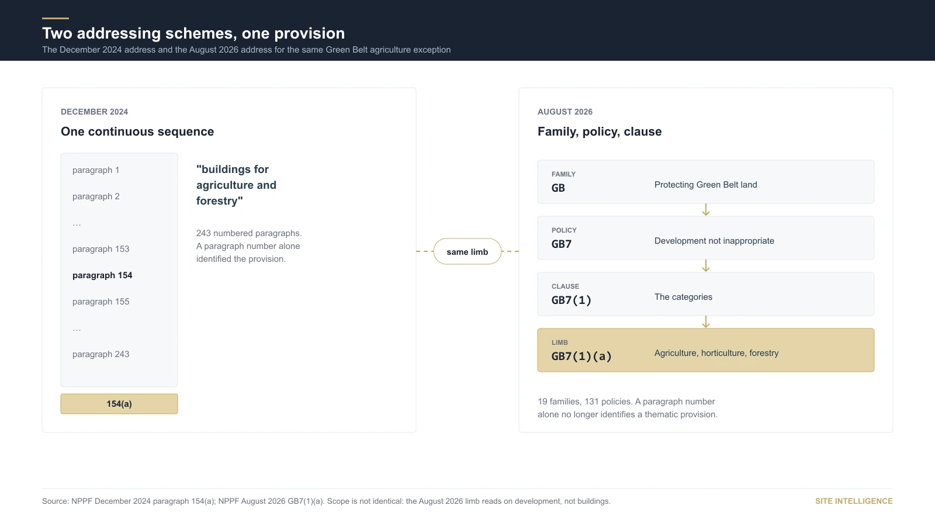
Task: Select paragraph 154 in the sequence list
Action: pyautogui.click(x=102, y=275)
